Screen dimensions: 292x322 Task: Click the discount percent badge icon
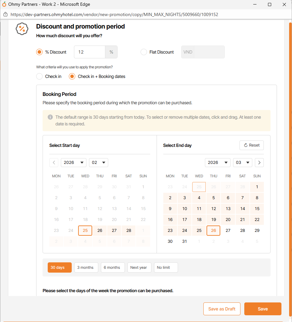click(22, 29)
